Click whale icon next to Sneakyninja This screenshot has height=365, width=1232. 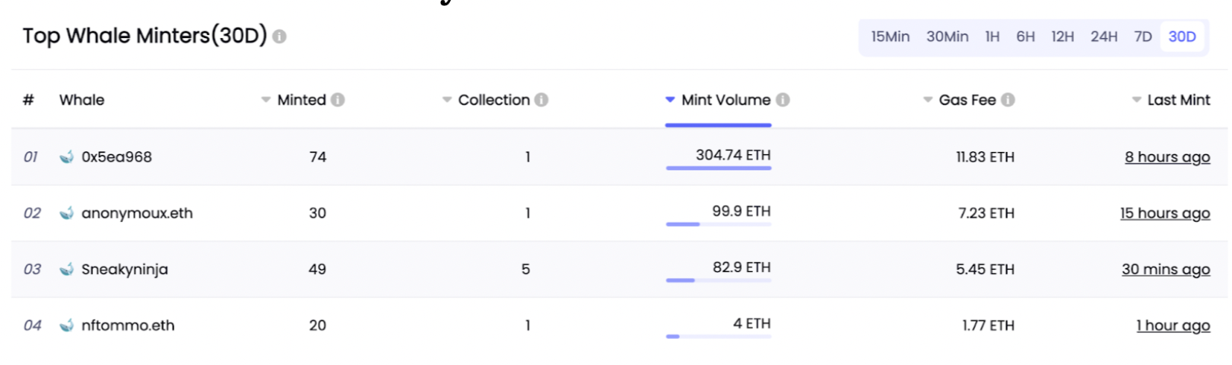coord(67,269)
